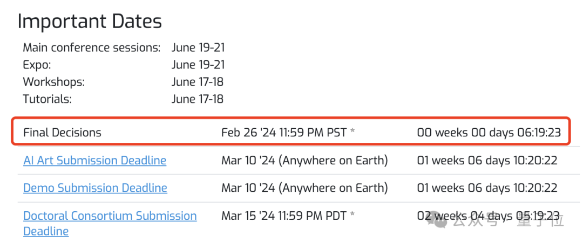583x243 pixels.
Task: Click the Demo deadline countdown timer
Action: click(487, 188)
